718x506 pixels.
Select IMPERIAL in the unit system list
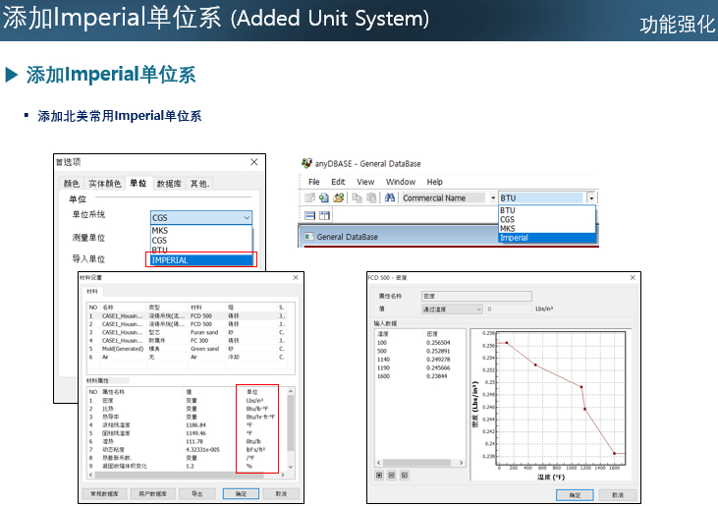tap(200, 260)
